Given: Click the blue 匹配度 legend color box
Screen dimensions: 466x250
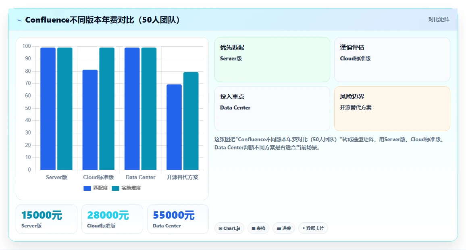Looking at the screenshot, I should [87, 188].
